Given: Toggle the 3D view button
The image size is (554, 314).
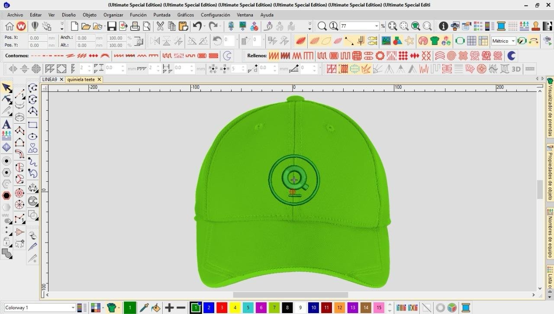Looking at the screenshot, I should 516,69.
